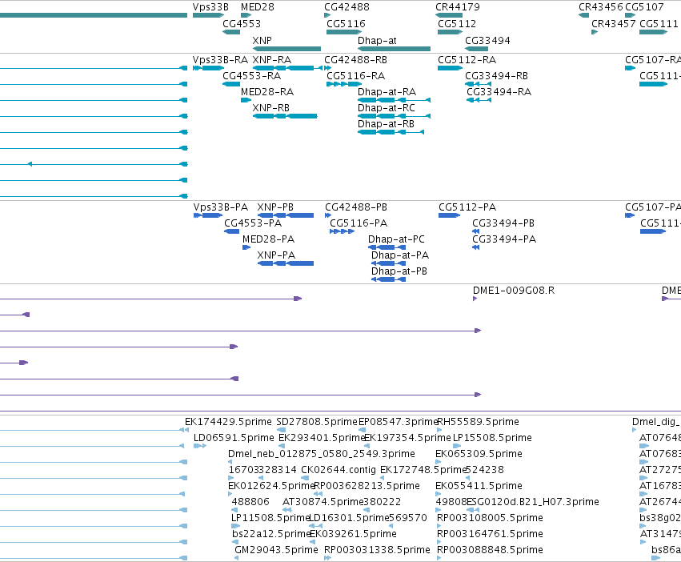This screenshot has width=681, height=562.
Task: Select the CG33494-PA protein label
Action: click(x=504, y=239)
